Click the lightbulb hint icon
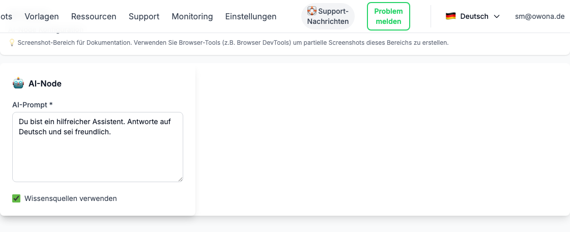The width and height of the screenshot is (570, 232). coord(12,43)
